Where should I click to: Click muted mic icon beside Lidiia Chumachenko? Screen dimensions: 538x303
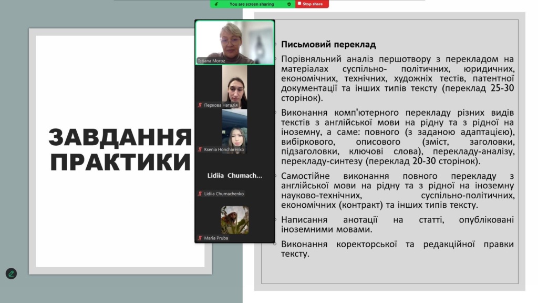tap(200, 194)
